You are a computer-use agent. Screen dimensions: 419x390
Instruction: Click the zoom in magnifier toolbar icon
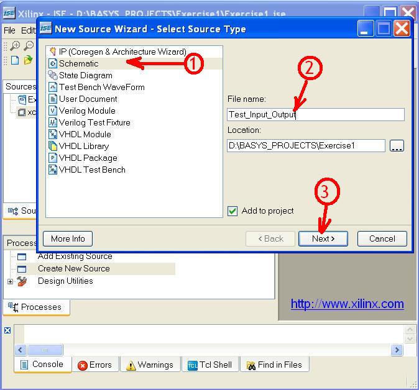point(15,46)
